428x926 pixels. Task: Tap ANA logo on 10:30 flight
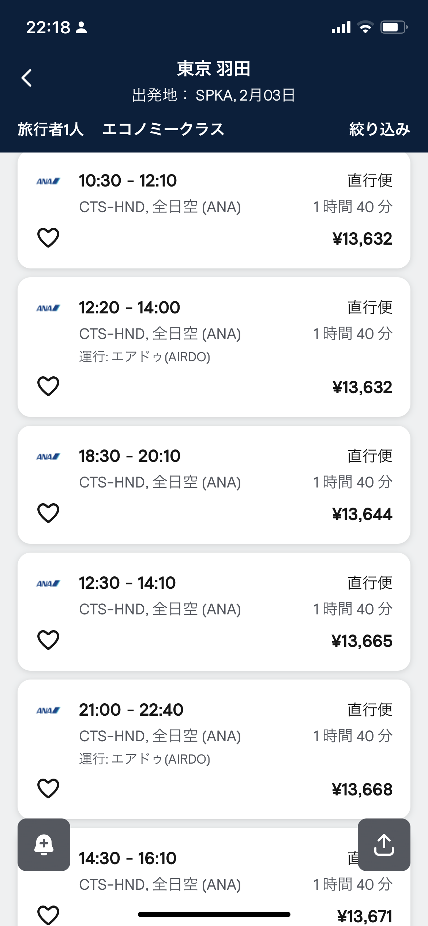[x=48, y=181]
